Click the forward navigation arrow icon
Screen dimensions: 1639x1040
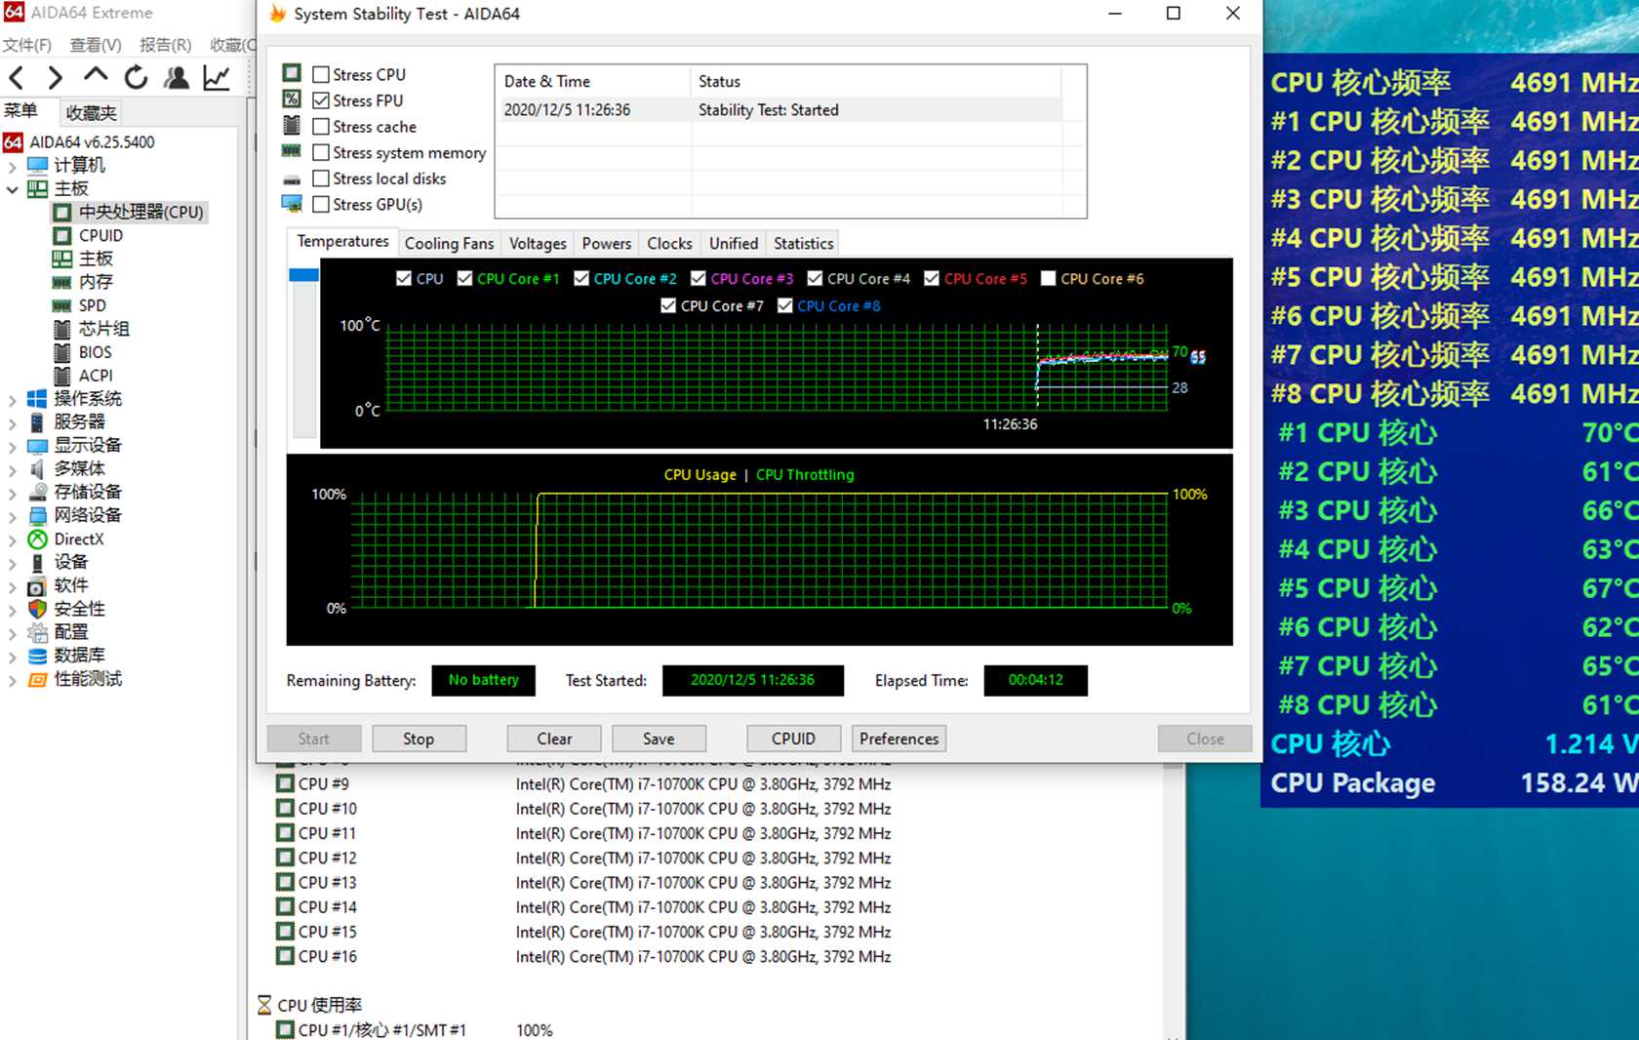click(x=55, y=78)
